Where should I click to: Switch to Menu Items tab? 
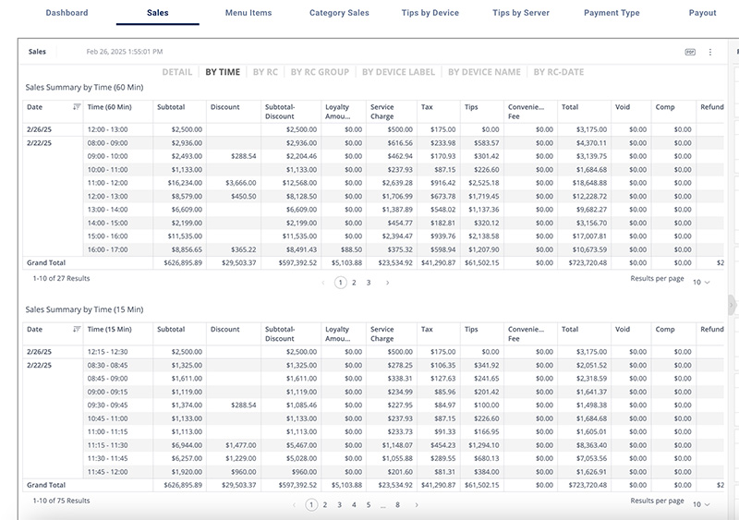point(248,13)
